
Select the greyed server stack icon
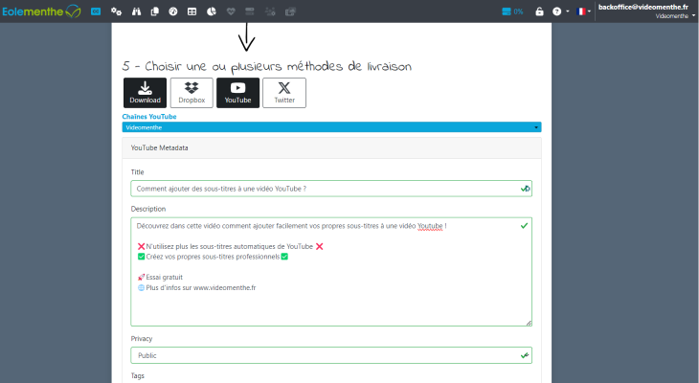[x=250, y=11]
